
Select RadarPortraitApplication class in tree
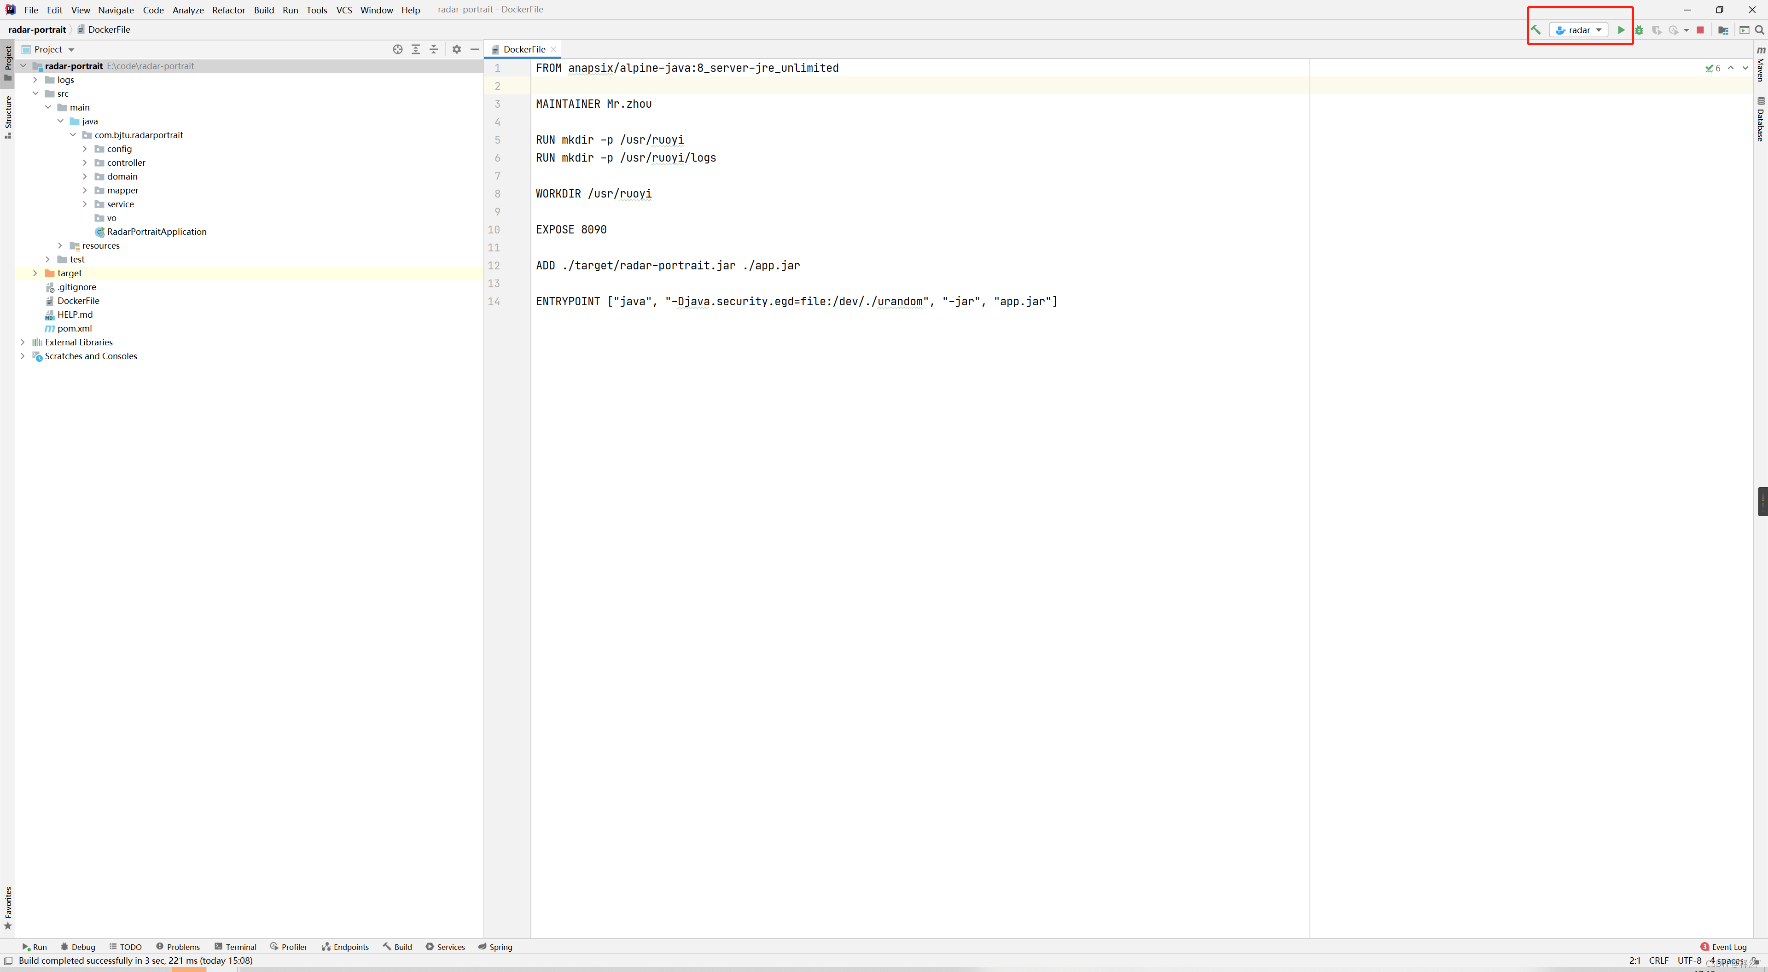(157, 231)
